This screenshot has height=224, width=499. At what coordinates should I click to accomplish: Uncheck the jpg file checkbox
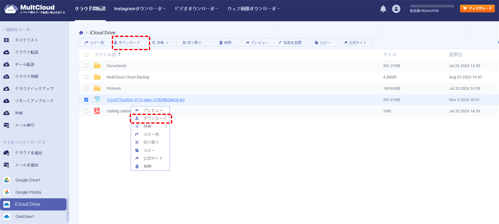coord(86,100)
